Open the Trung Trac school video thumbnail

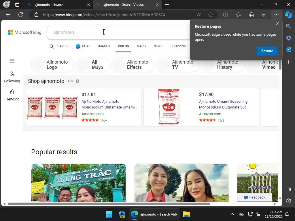(x=78, y=183)
